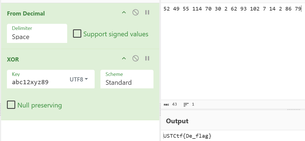The image size is (305, 141).
Task: Collapse the From Decimal operation chevron
Action: click(x=124, y=12)
